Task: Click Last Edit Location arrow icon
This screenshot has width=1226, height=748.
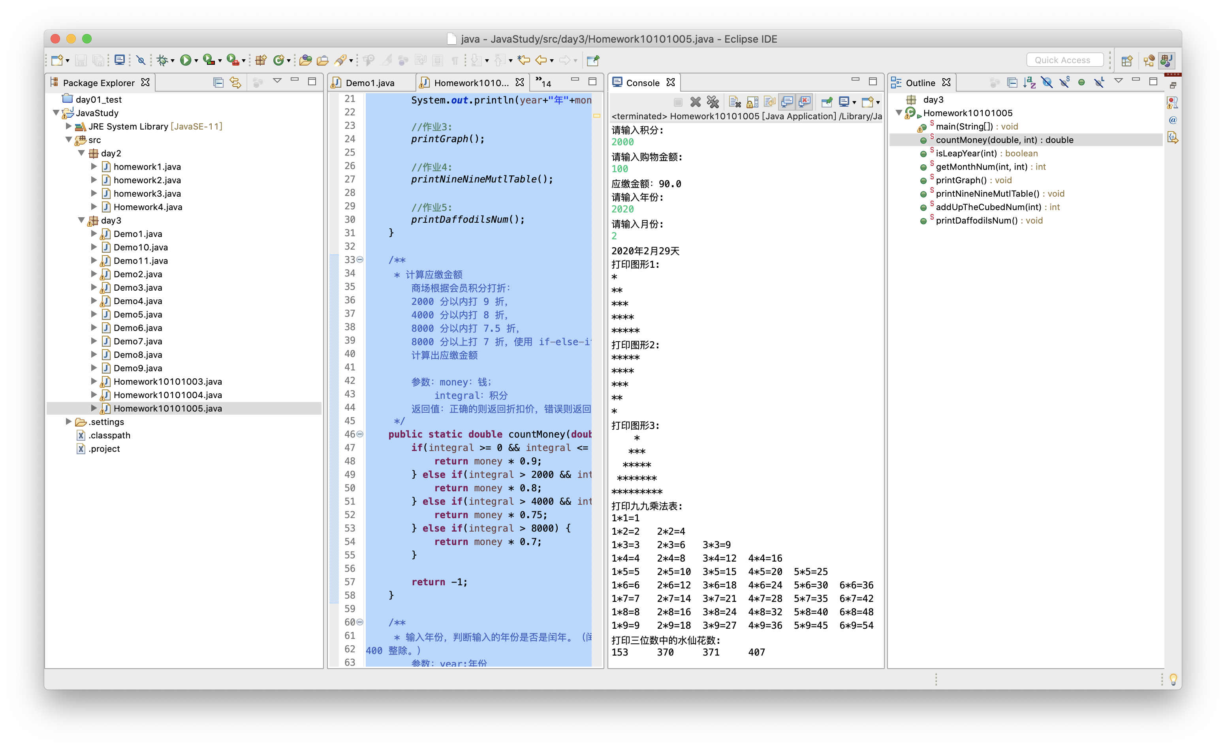Action: coord(523,60)
